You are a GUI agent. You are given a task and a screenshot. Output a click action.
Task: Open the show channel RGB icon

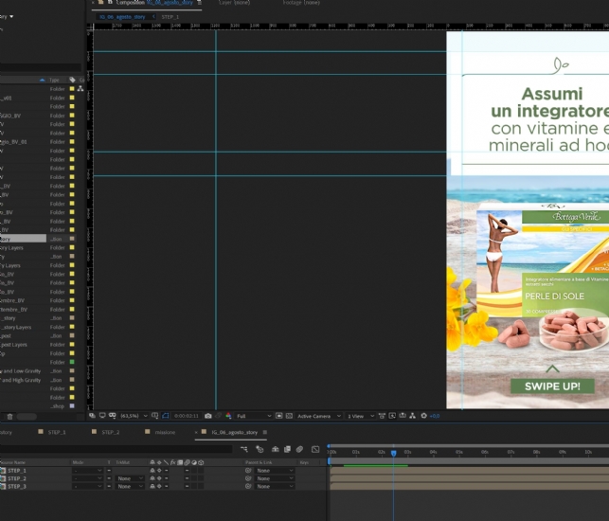228,416
